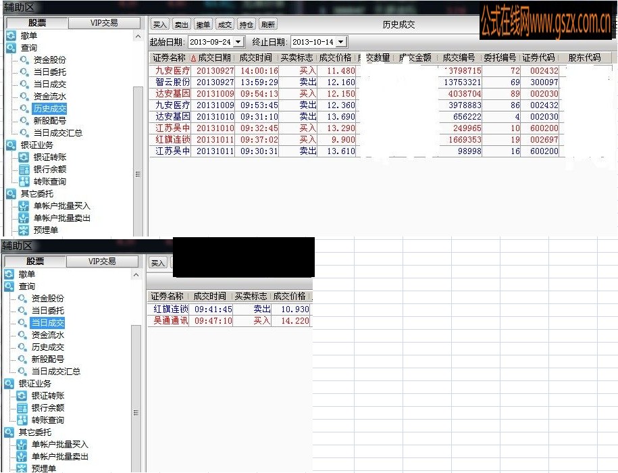The width and height of the screenshot is (618, 473).
Task: Select 新股配号 in the lower tree
Action: pos(48,359)
